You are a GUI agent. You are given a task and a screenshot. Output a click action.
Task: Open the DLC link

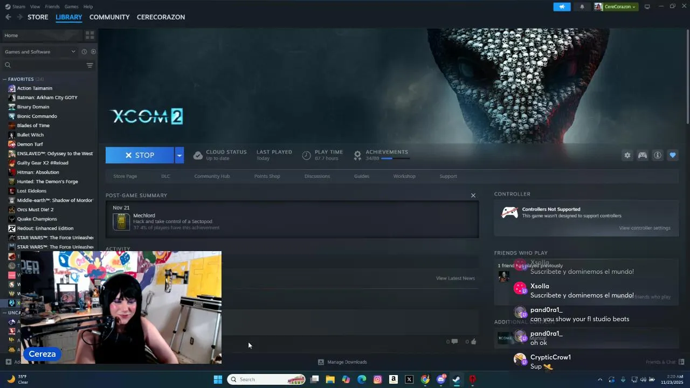click(x=165, y=176)
